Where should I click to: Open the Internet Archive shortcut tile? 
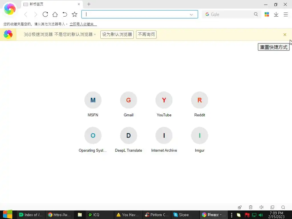pyautogui.click(x=164, y=140)
